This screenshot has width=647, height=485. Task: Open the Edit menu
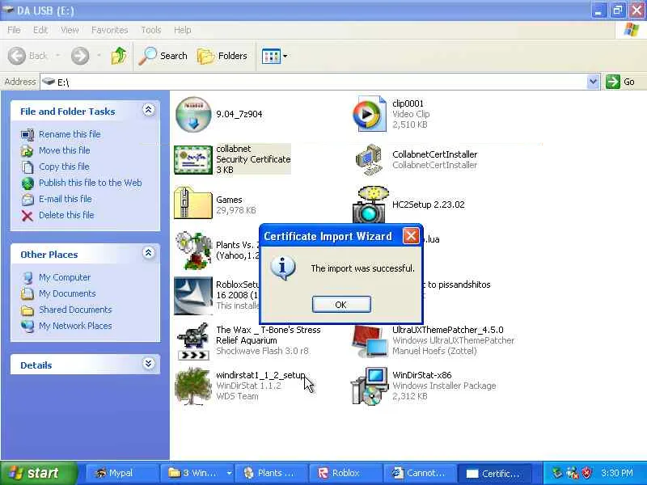pos(40,30)
